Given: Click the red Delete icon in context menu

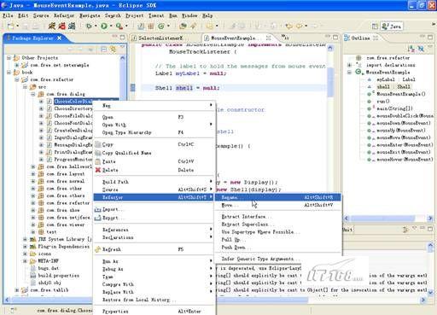Looking at the screenshot, I should click(98, 170).
